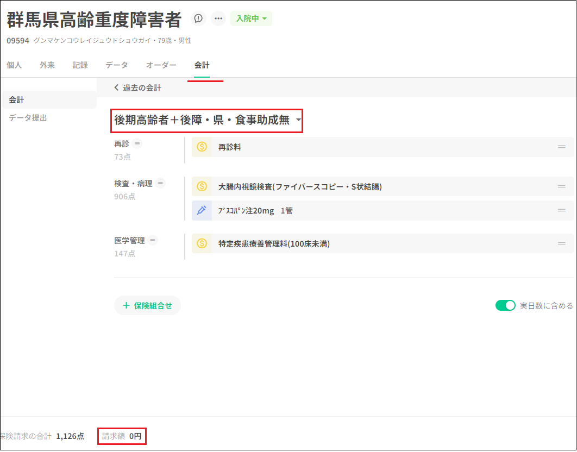Click the 保険組合せ add button

[147, 305]
